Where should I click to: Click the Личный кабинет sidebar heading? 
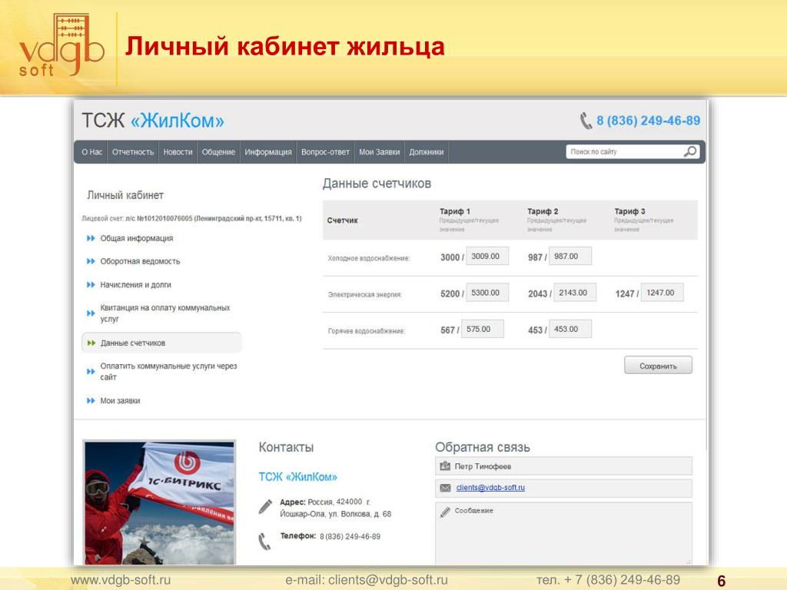pos(125,195)
